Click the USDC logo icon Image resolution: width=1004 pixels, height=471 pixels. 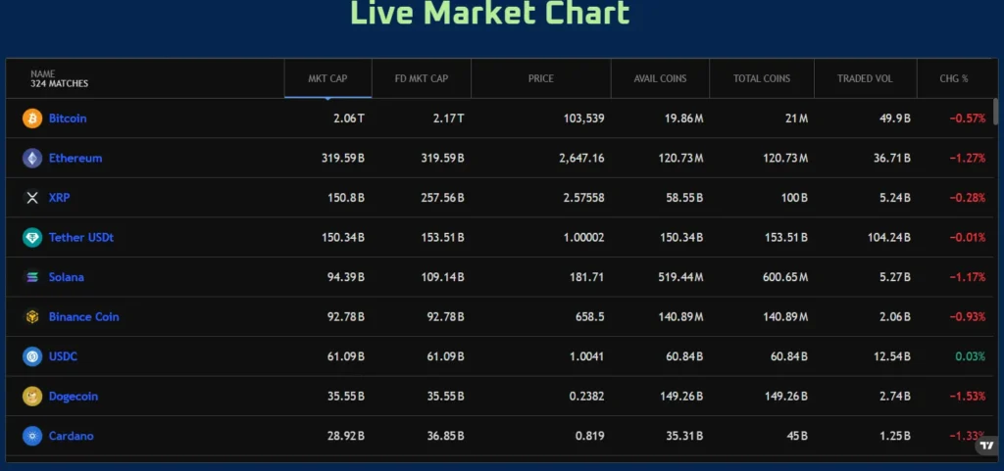point(32,356)
